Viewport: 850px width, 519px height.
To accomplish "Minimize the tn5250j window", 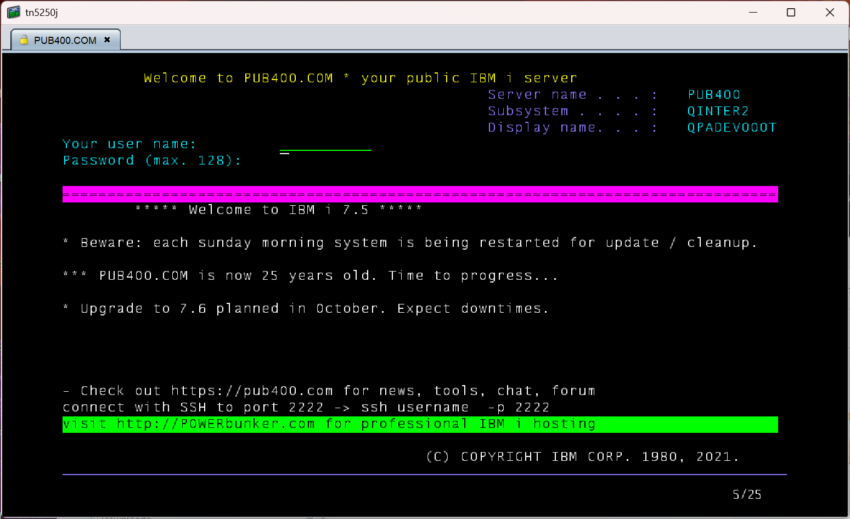I will (753, 12).
